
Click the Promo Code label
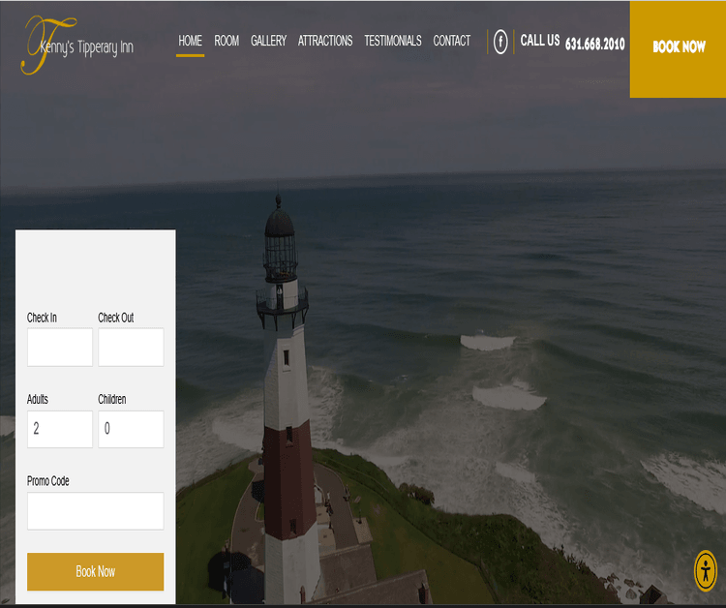tap(48, 481)
